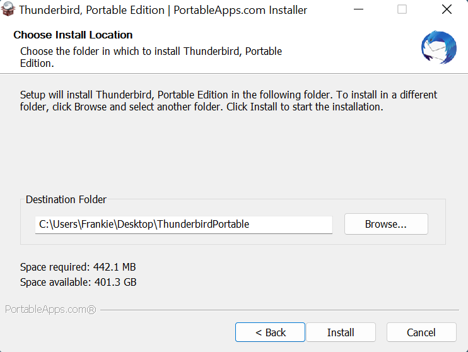Go to previous step with < Back
The height and width of the screenshot is (352, 468).
(270, 332)
